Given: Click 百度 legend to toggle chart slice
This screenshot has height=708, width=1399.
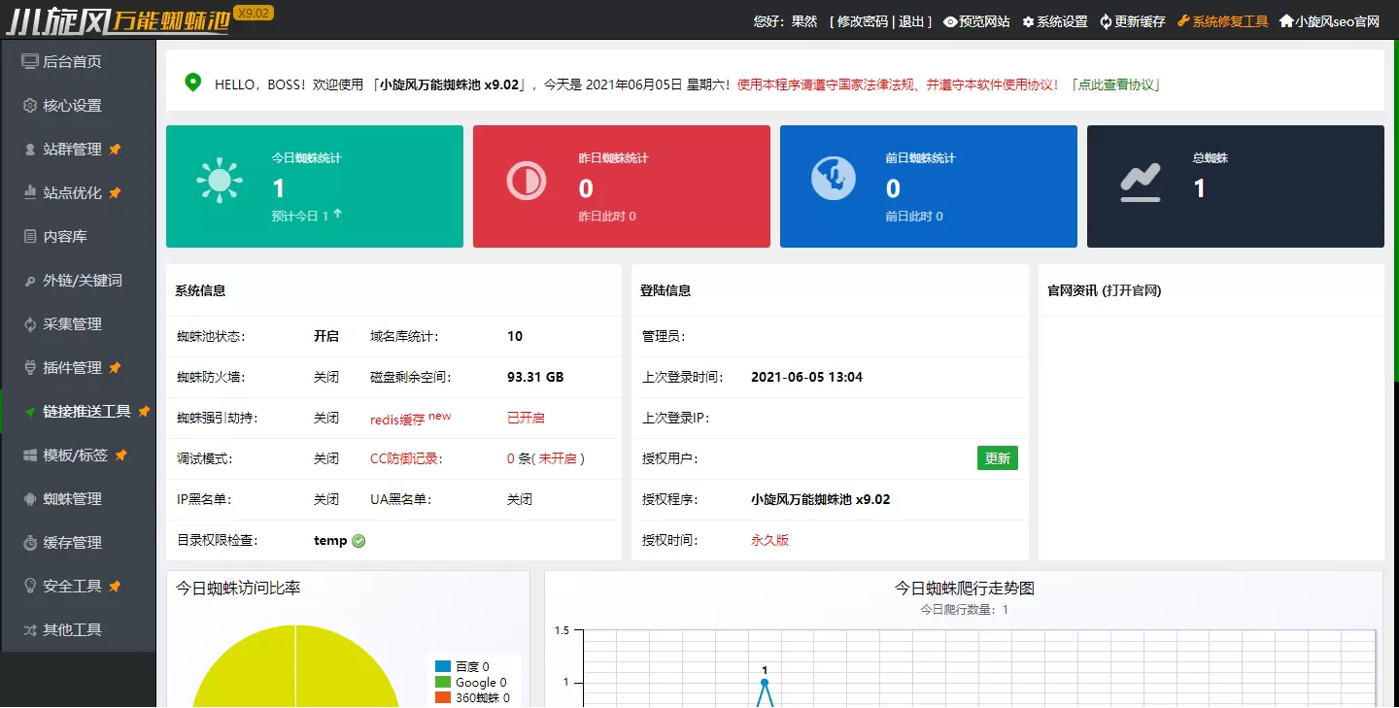Looking at the screenshot, I should click(463, 666).
